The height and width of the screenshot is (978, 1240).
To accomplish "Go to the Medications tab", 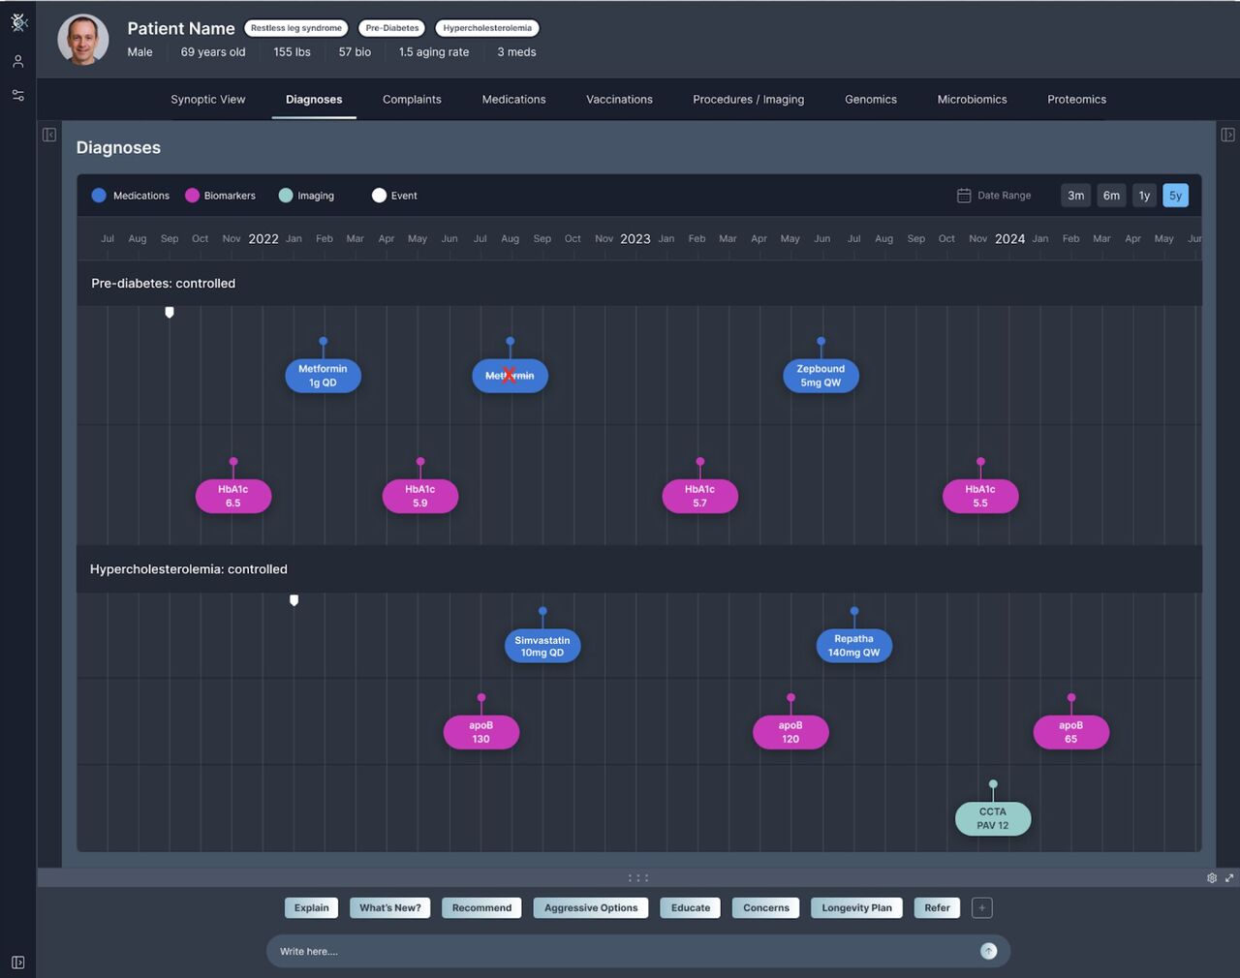I will click(513, 100).
